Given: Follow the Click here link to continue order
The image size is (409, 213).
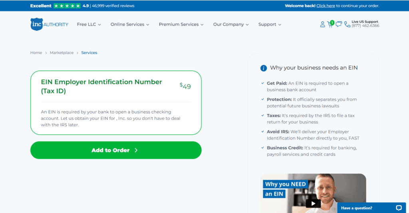Looking at the screenshot, I should pyautogui.click(x=326, y=6).
